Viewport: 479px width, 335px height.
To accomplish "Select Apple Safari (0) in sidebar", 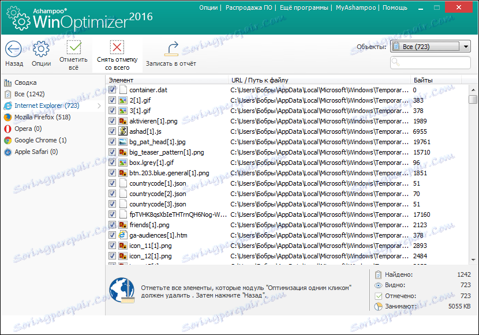I will [36, 152].
